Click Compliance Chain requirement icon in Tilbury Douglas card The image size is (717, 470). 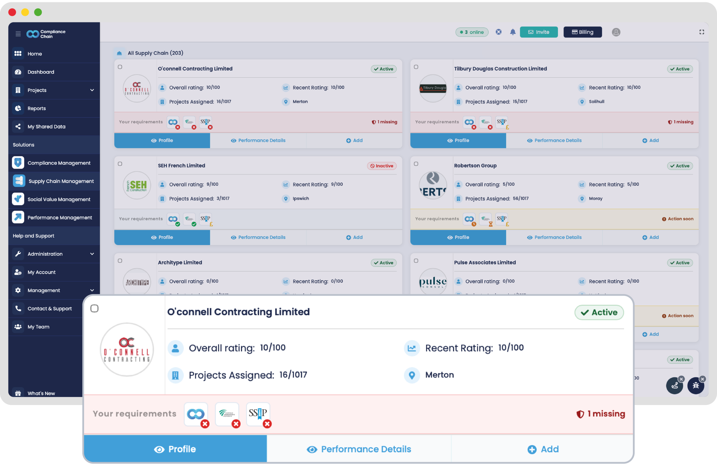(x=469, y=122)
